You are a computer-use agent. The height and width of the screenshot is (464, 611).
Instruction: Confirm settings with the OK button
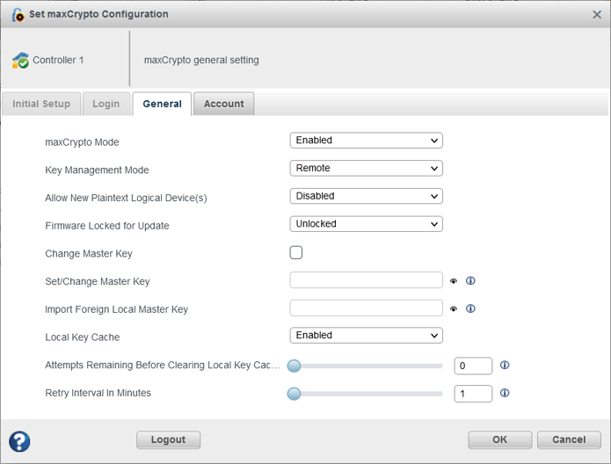(499, 439)
